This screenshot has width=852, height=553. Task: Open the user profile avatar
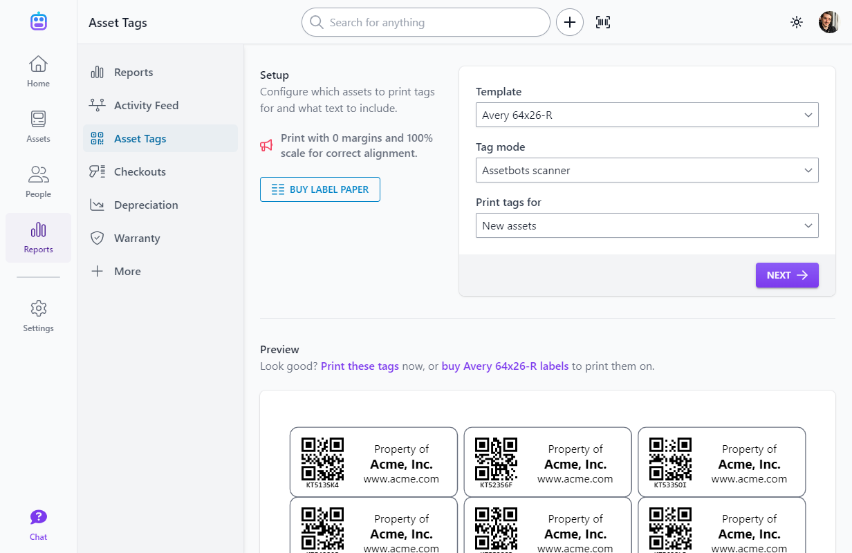pos(829,22)
